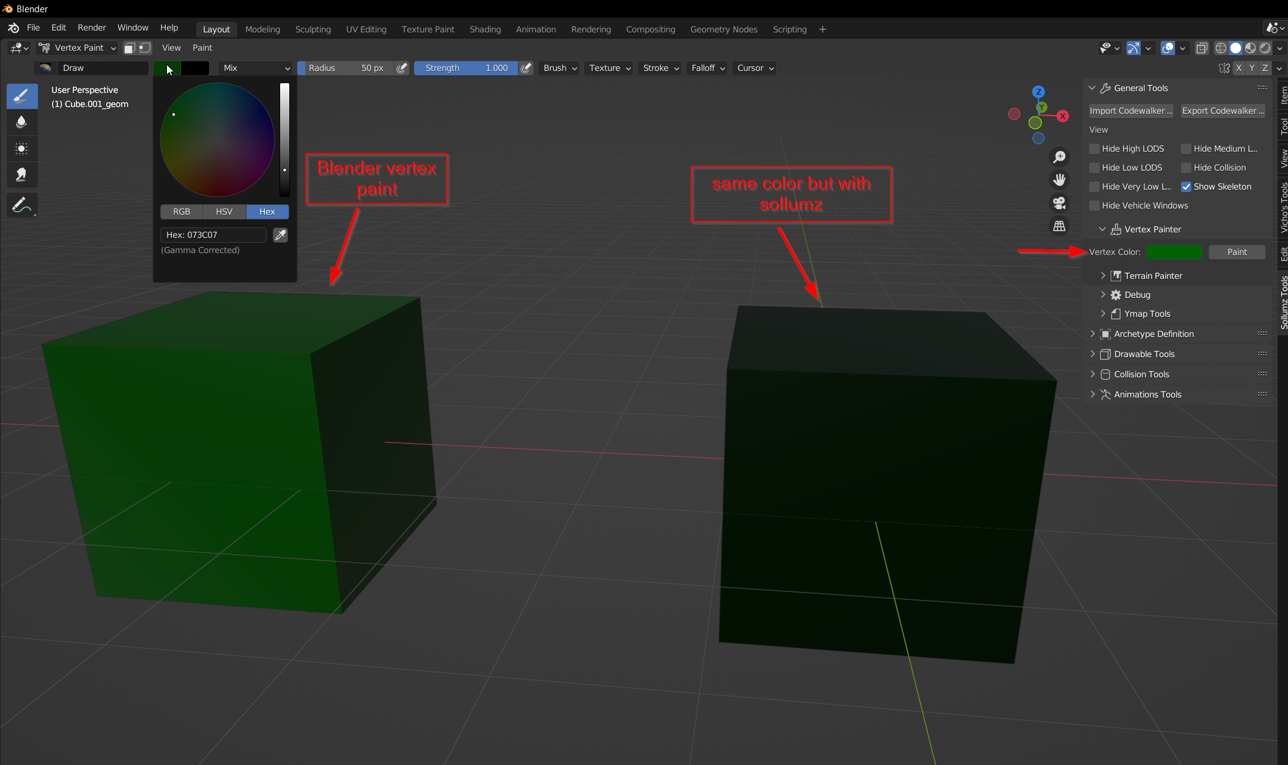The width and height of the screenshot is (1288, 765).
Task: Open the Mix blend mode dropdown
Action: pos(255,68)
